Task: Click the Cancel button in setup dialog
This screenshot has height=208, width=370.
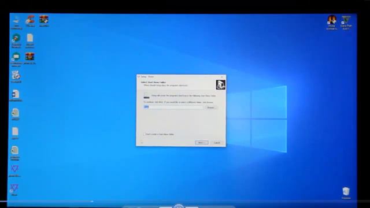Action: tap(217, 143)
